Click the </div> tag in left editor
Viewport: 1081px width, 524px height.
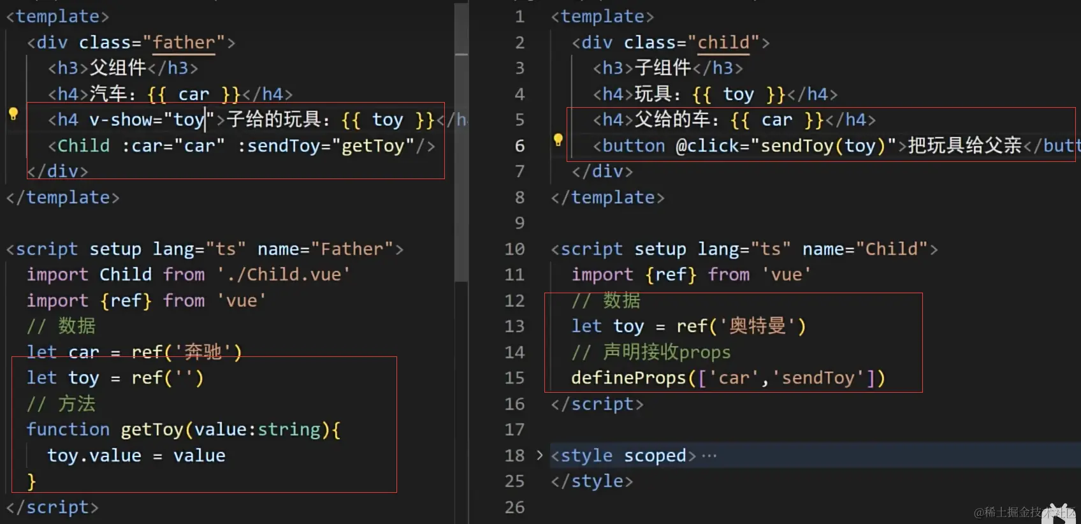pyautogui.click(x=57, y=171)
